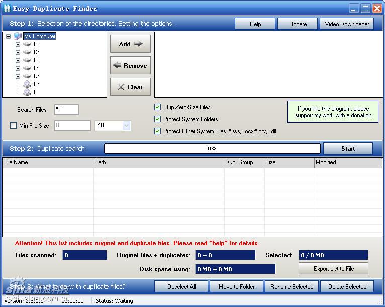Click the '0 + 0' duplicates count

coord(225,255)
